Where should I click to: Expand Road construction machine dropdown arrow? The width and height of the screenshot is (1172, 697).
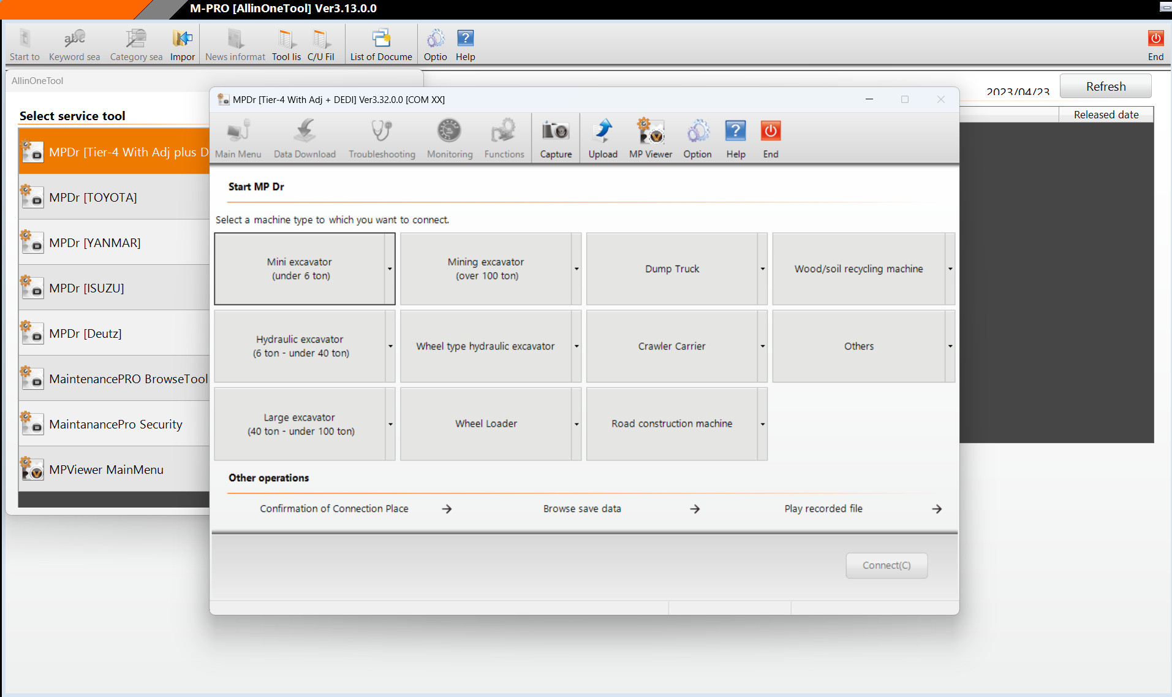tap(762, 424)
